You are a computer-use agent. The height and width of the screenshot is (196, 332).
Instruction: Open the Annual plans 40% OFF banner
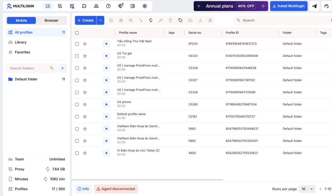coord(231,6)
